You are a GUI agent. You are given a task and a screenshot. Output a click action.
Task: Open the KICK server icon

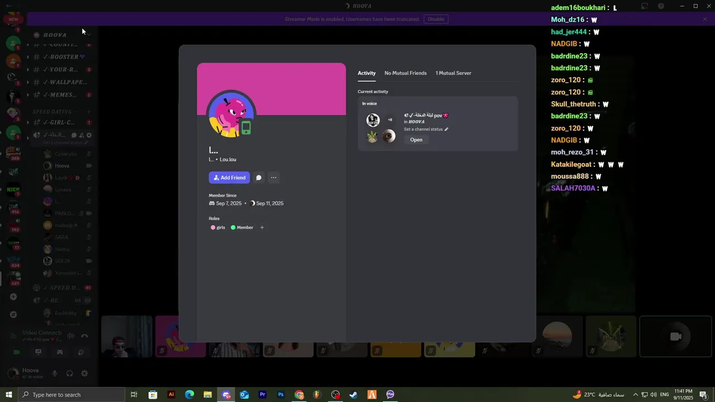coord(13,190)
